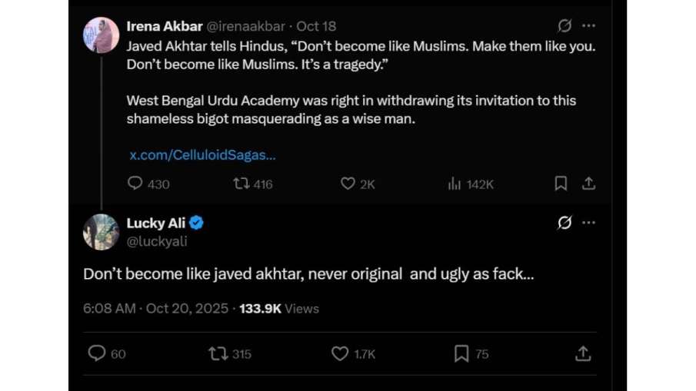
Task: Reply to Irena Akbar's quoted post
Action: tap(135, 184)
